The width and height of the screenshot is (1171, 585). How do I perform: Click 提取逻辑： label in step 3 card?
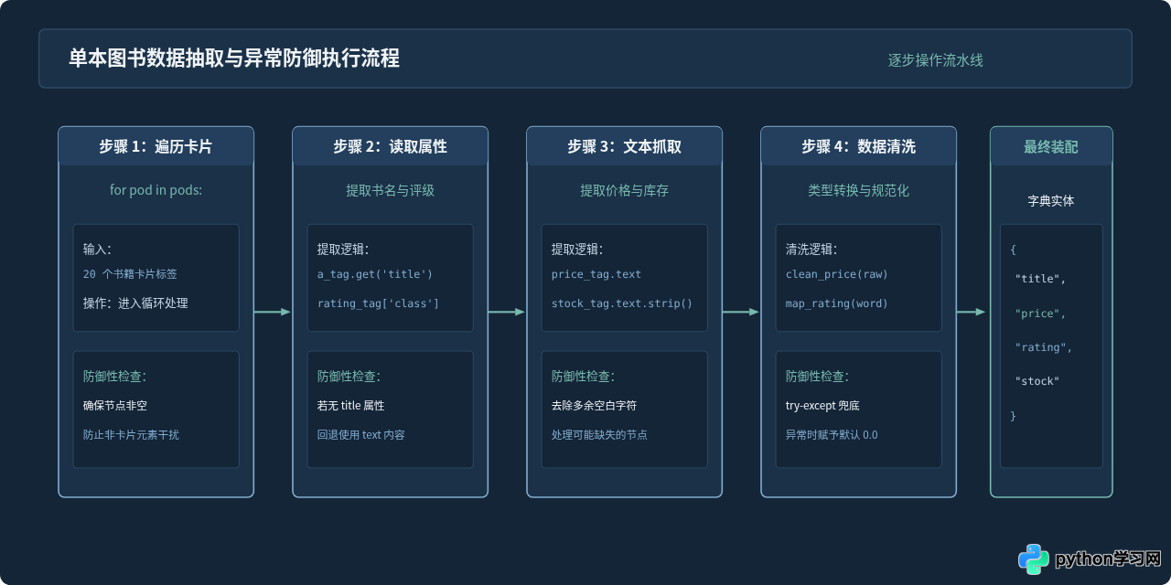(x=577, y=249)
